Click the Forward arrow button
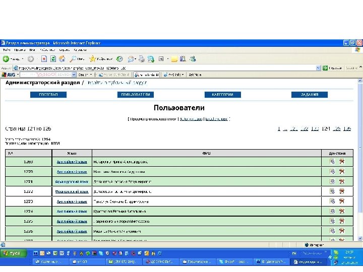363x272 pixels. [31, 59]
